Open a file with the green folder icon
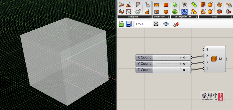This screenshot has height=110, width=233. click(x=121, y=24)
